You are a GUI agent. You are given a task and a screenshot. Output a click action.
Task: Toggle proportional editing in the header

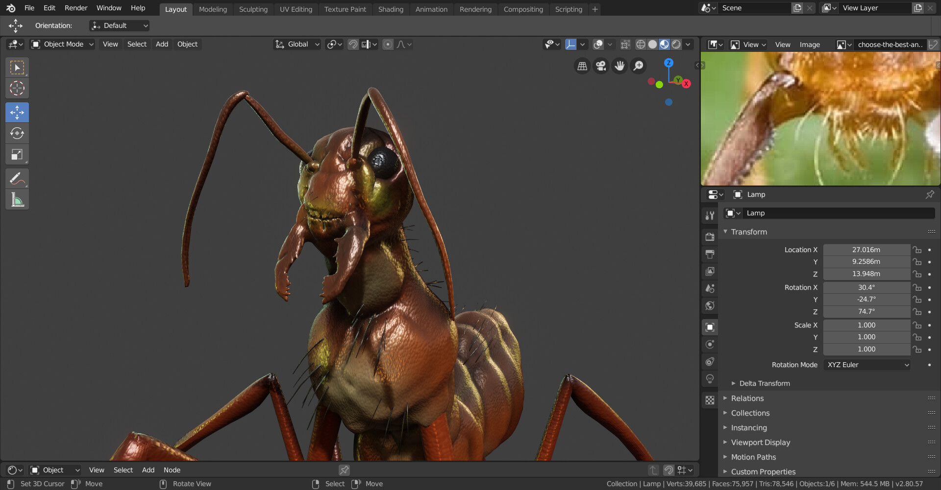coord(388,44)
